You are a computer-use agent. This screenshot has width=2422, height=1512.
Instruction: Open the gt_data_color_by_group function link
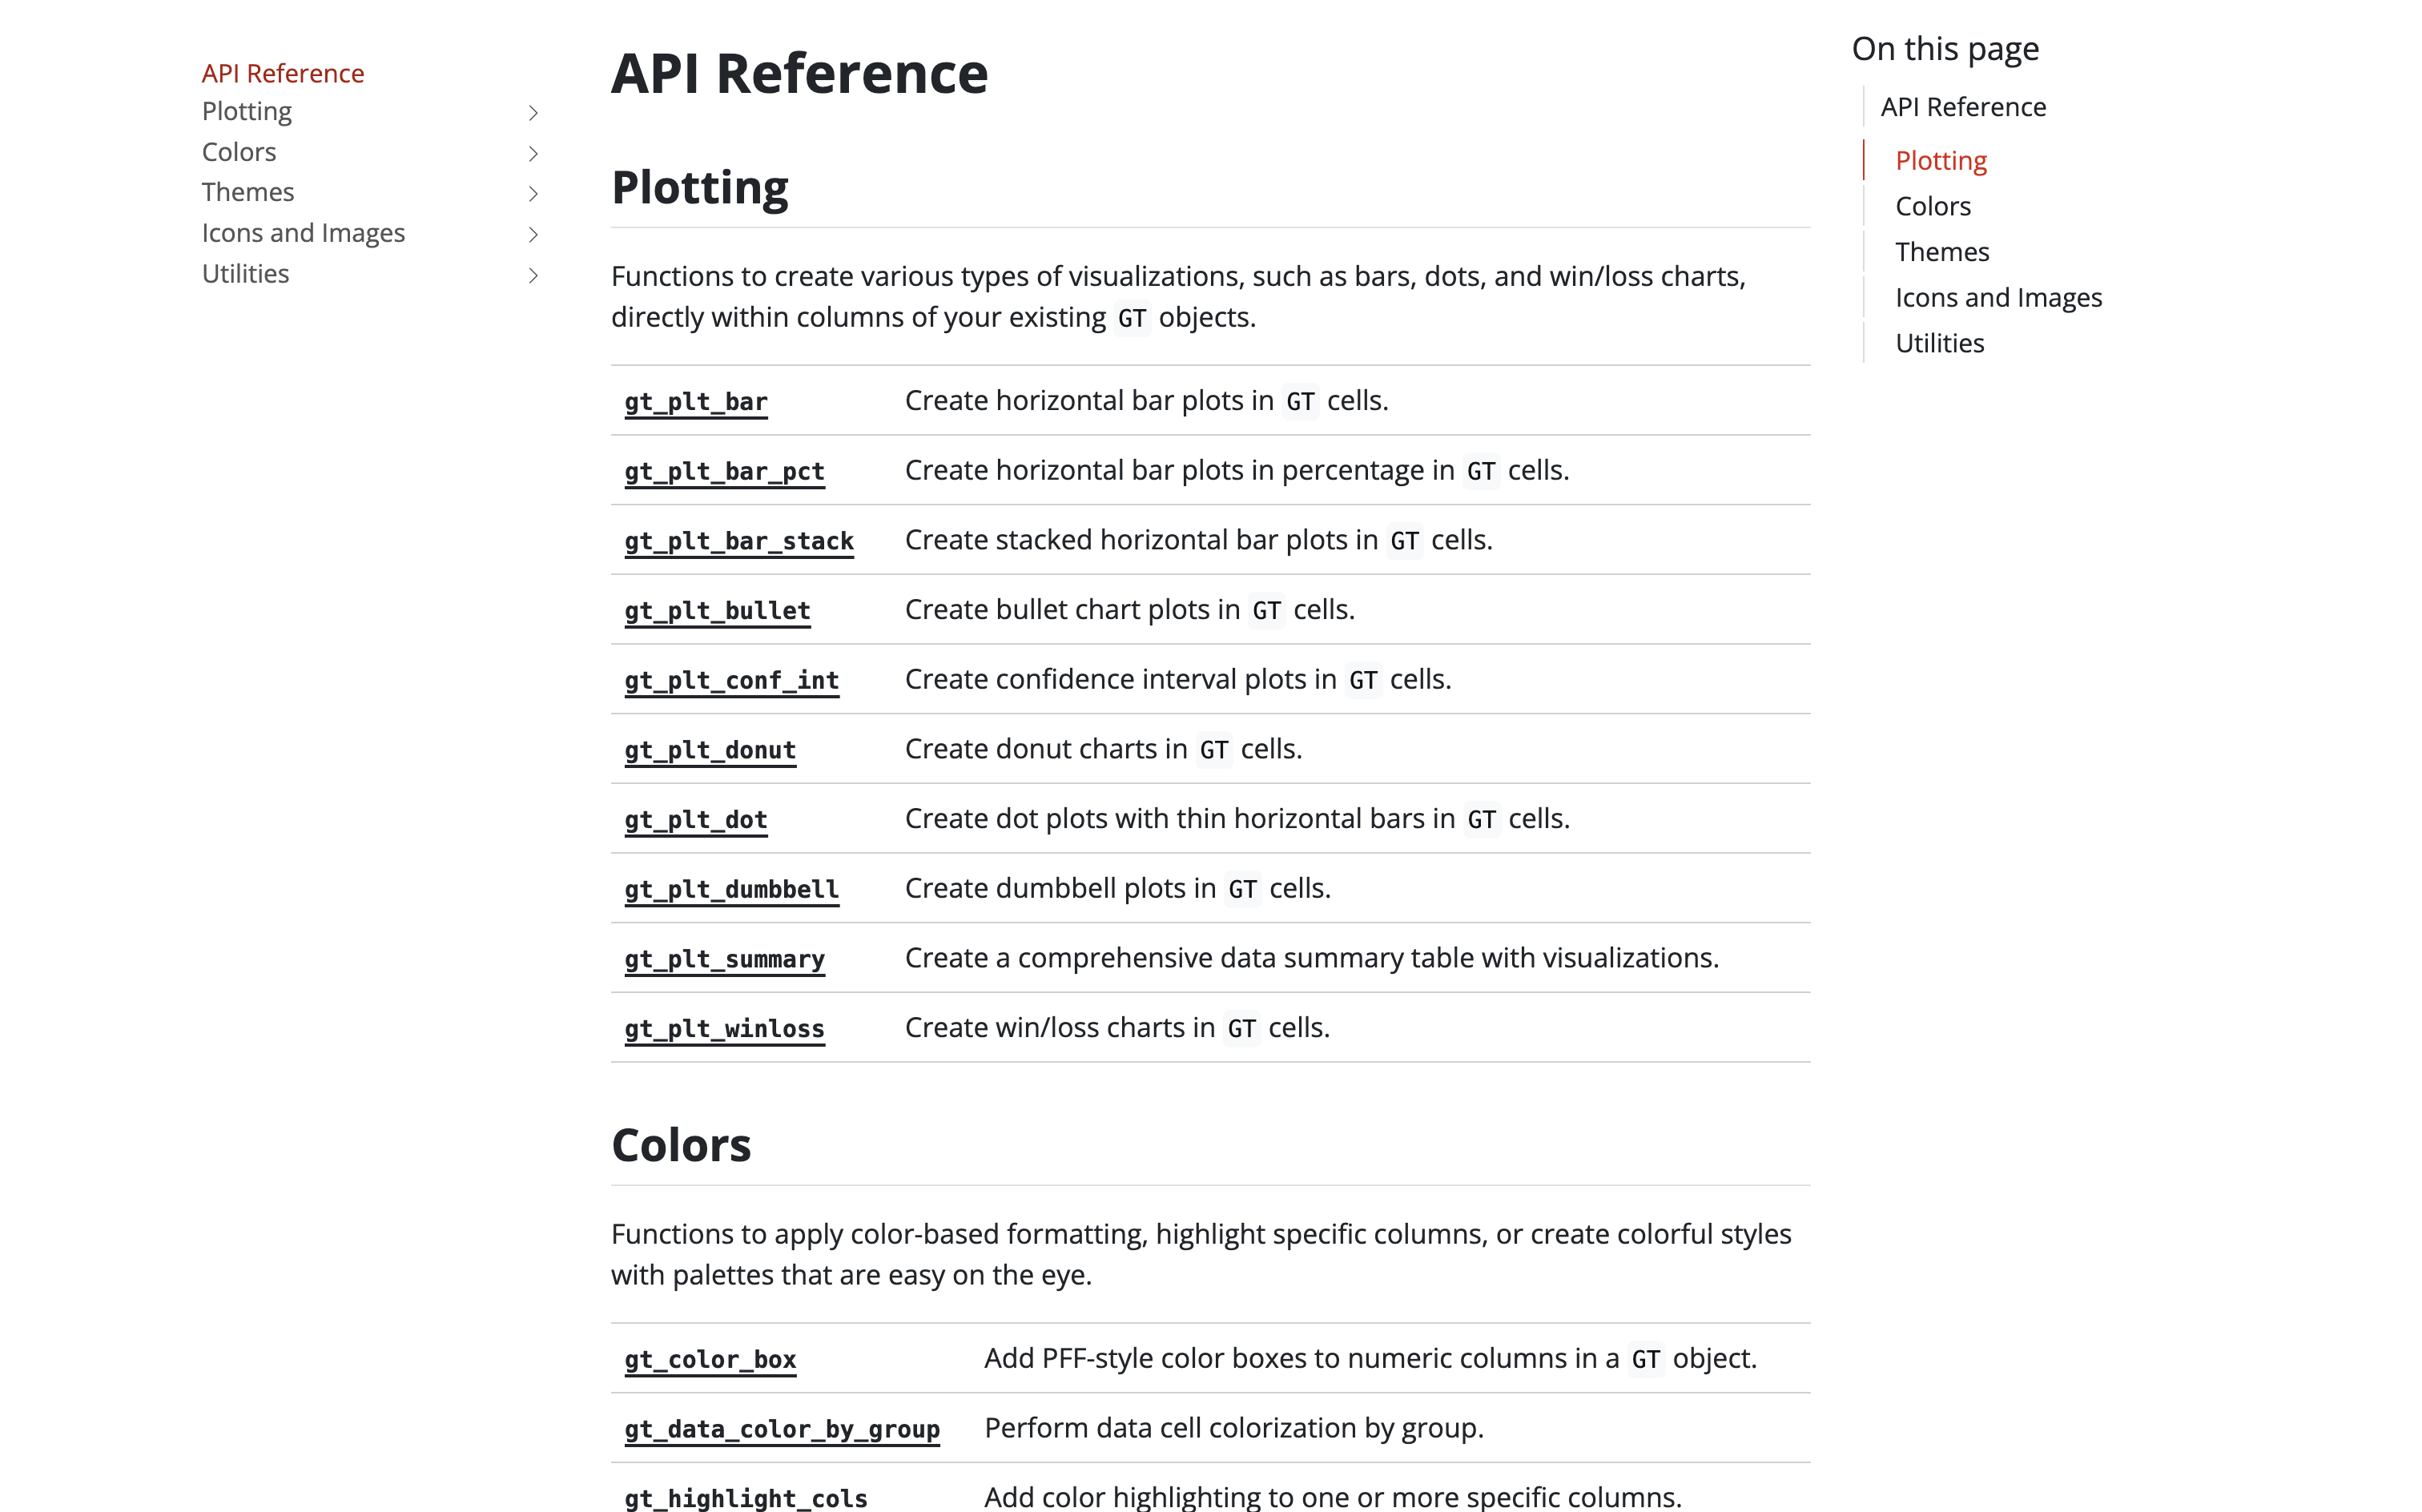[782, 1429]
